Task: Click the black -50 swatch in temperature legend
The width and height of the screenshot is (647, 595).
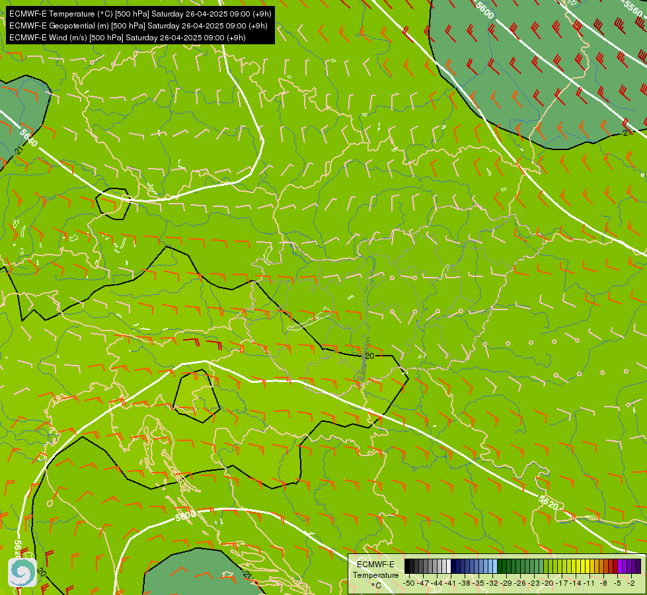Action: (407, 566)
